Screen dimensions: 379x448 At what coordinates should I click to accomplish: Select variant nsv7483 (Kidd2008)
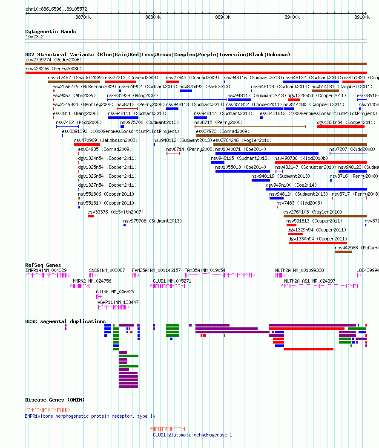[299, 203]
